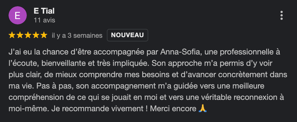Click the NOUVEAU badge
Viewport: 297px width, 122px height.
click(x=127, y=35)
